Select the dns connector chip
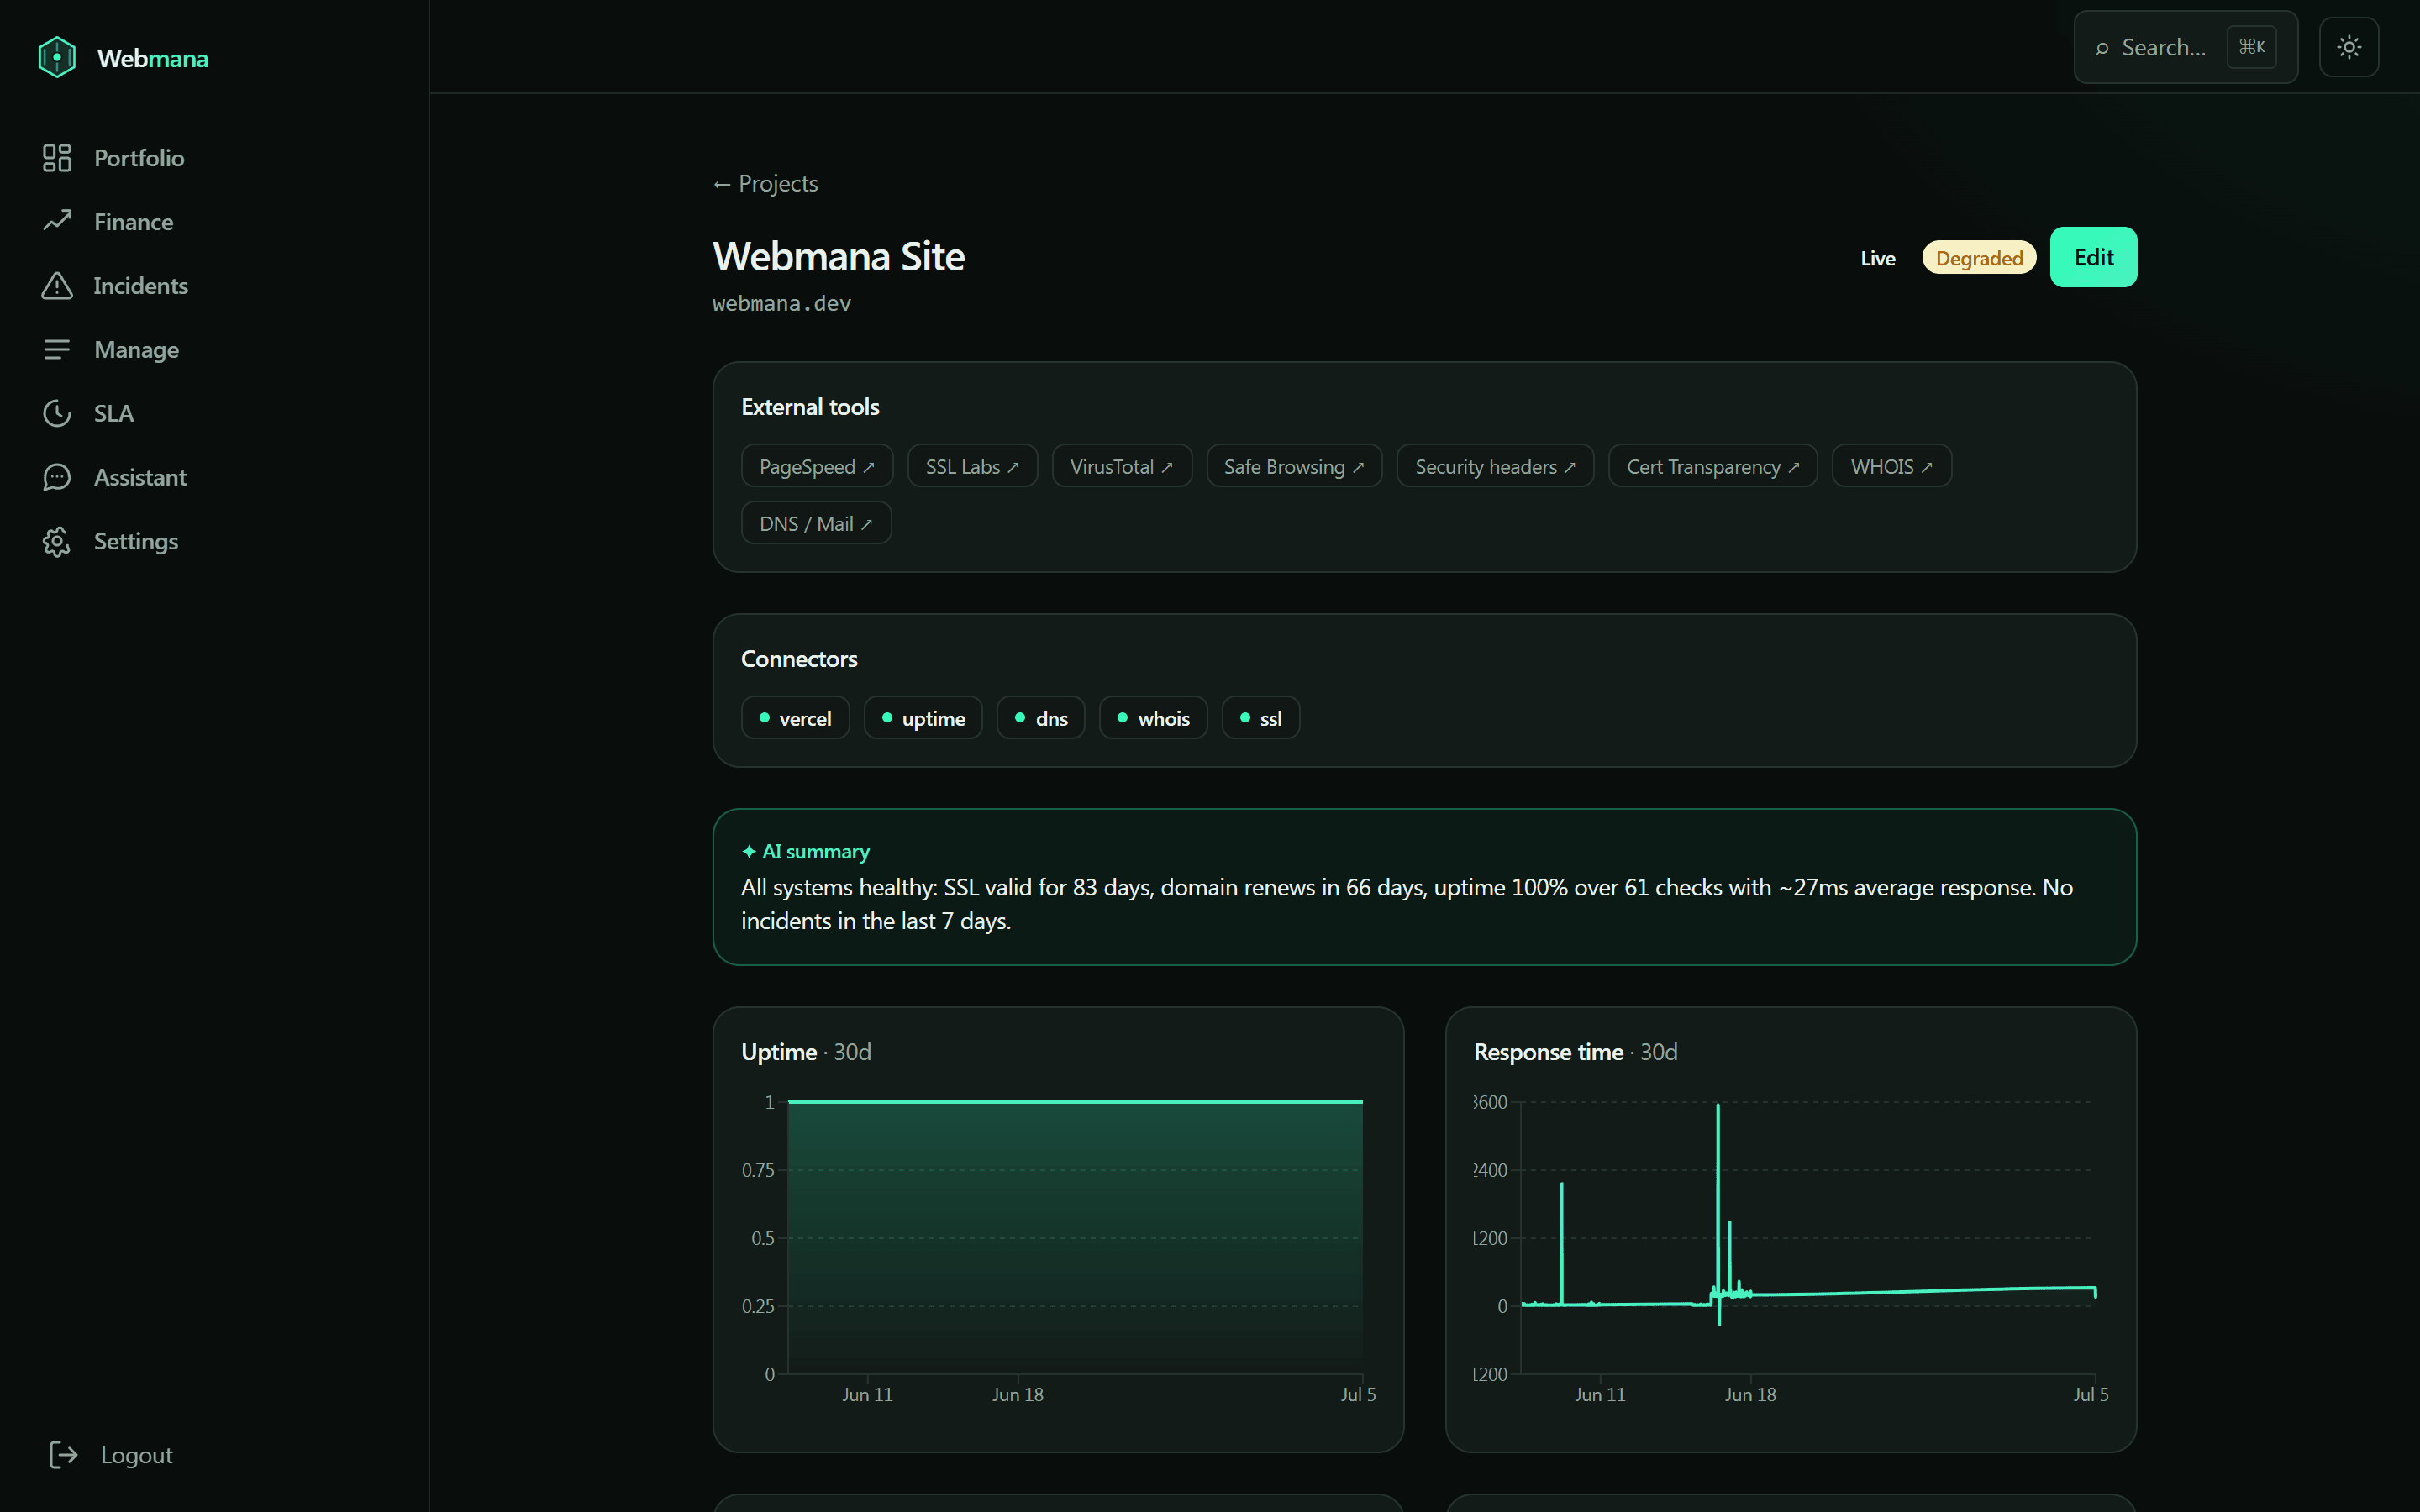This screenshot has height=1512, width=2420. (x=1040, y=718)
